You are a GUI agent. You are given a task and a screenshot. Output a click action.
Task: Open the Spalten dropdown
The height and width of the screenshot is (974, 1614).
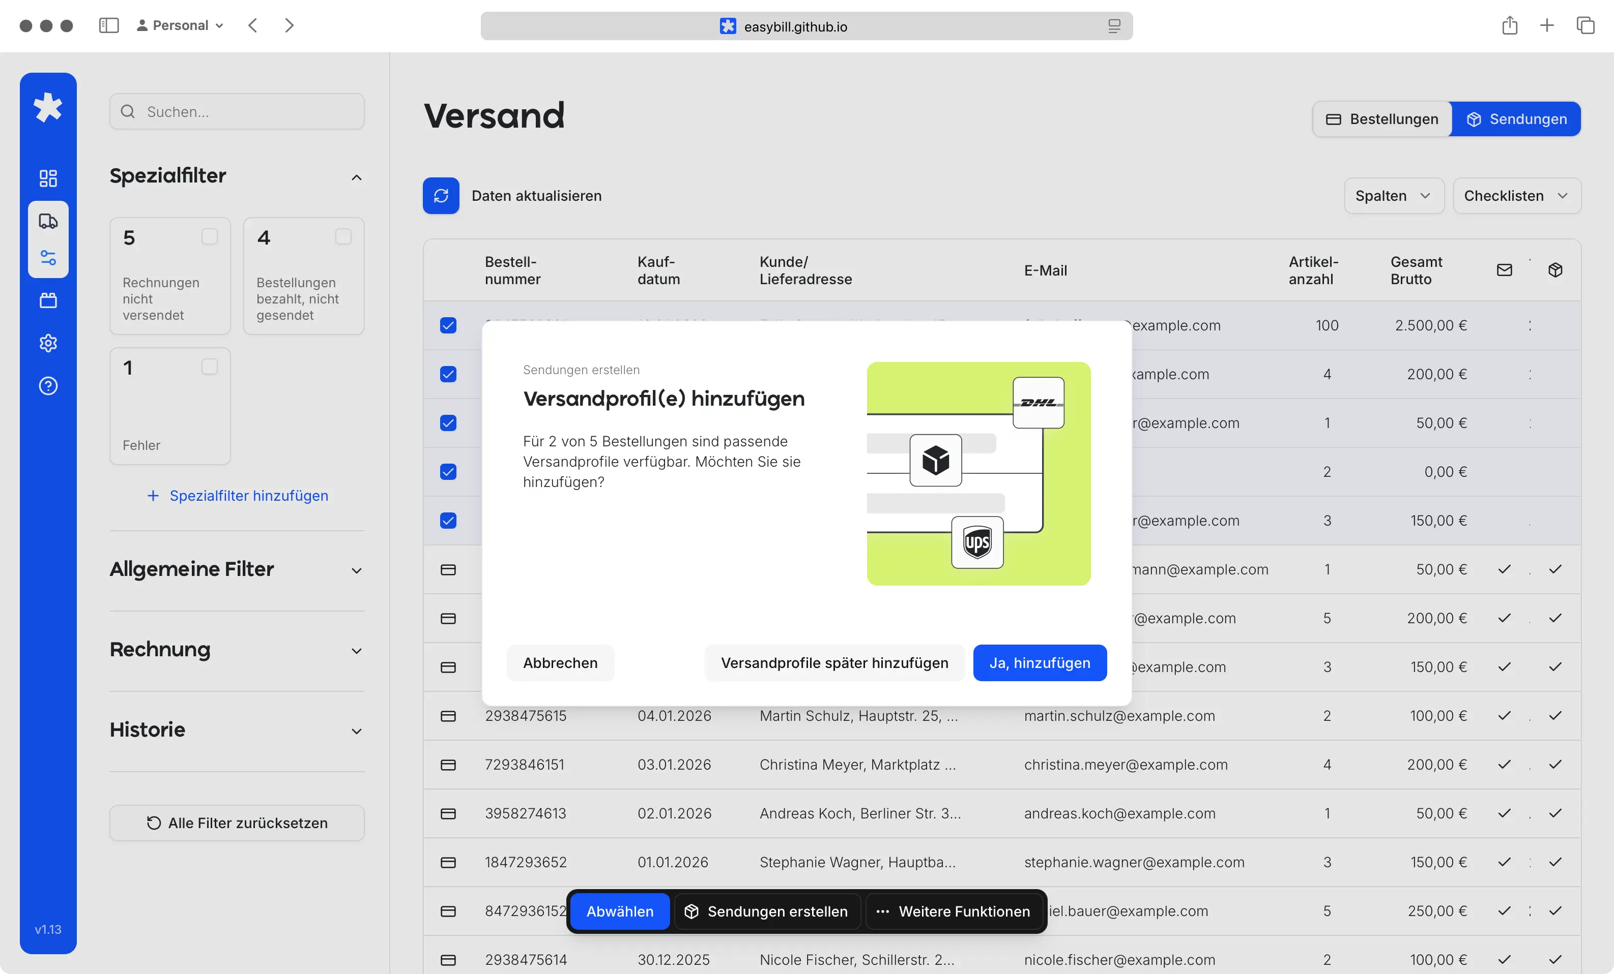(1393, 196)
